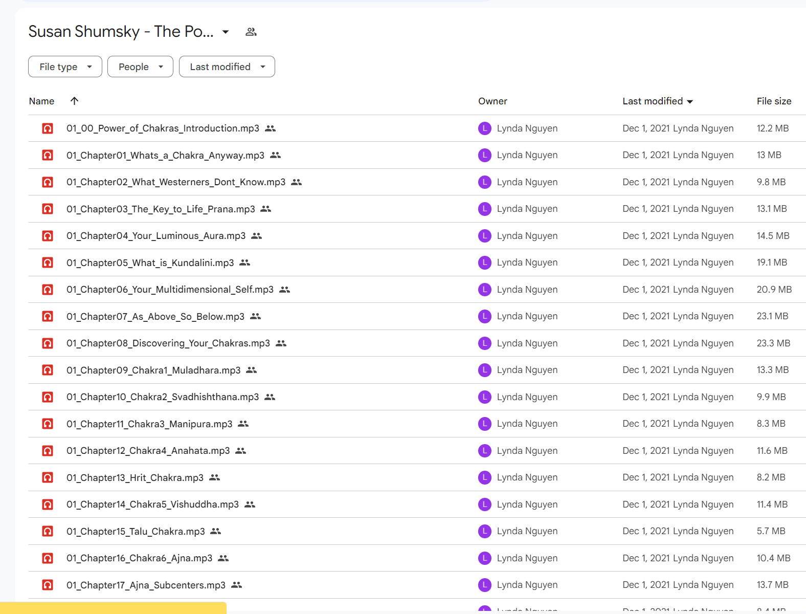This screenshot has height=614, width=806.
Task: Click the shared-folder people icon beside the title
Action: [251, 32]
